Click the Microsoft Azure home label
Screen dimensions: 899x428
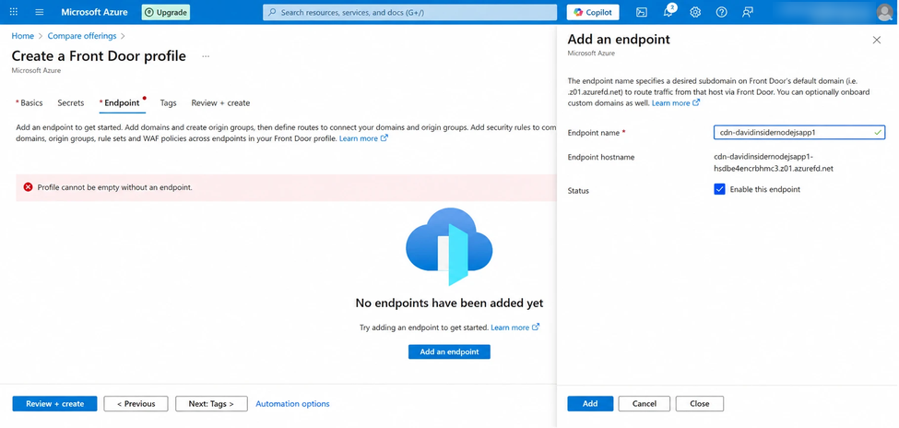(x=95, y=12)
